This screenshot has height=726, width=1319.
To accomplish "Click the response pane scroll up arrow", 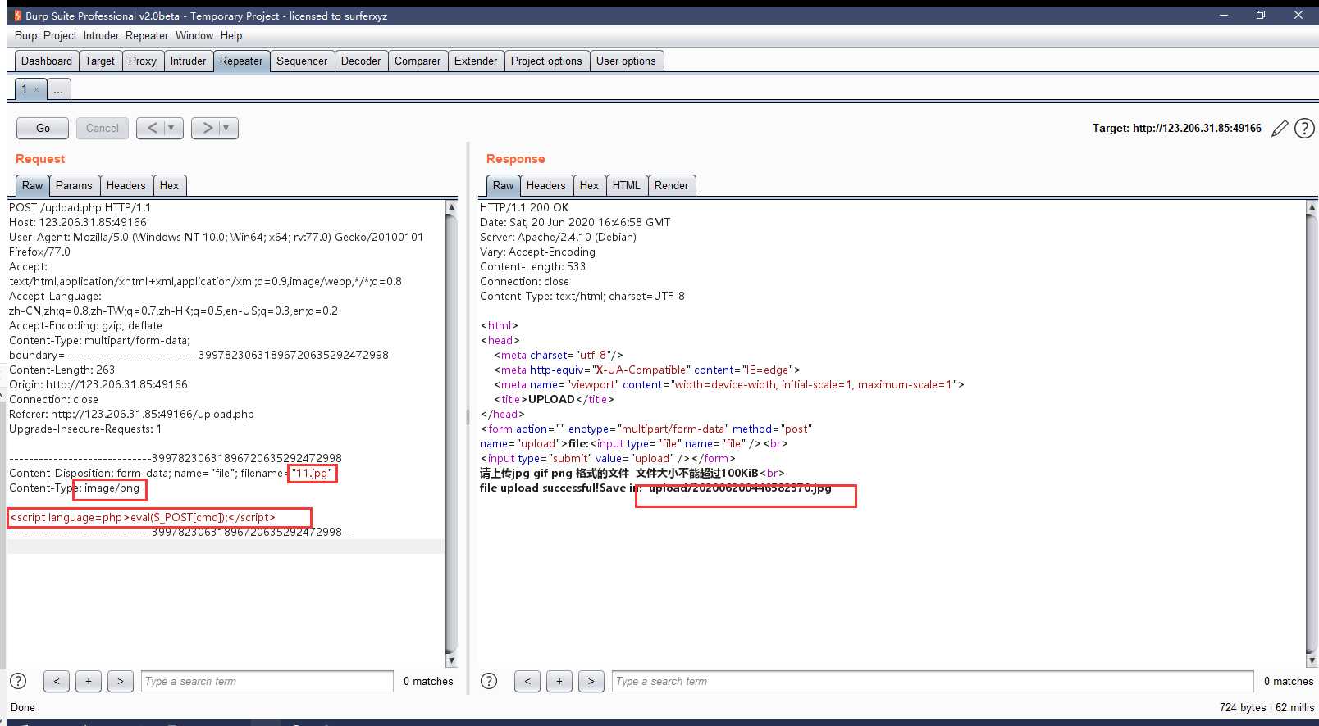I will pyautogui.click(x=1312, y=207).
